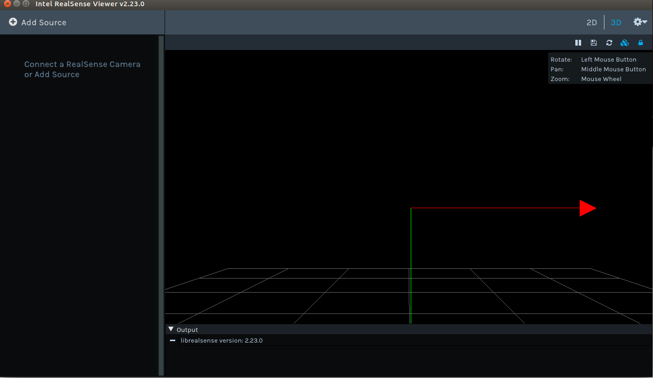653x378 pixels.
Task: Collapse the Output log panel
Action: click(x=171, y=329)
